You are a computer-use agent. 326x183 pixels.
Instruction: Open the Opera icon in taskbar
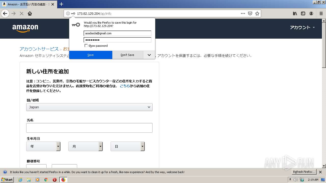point(55,180)
